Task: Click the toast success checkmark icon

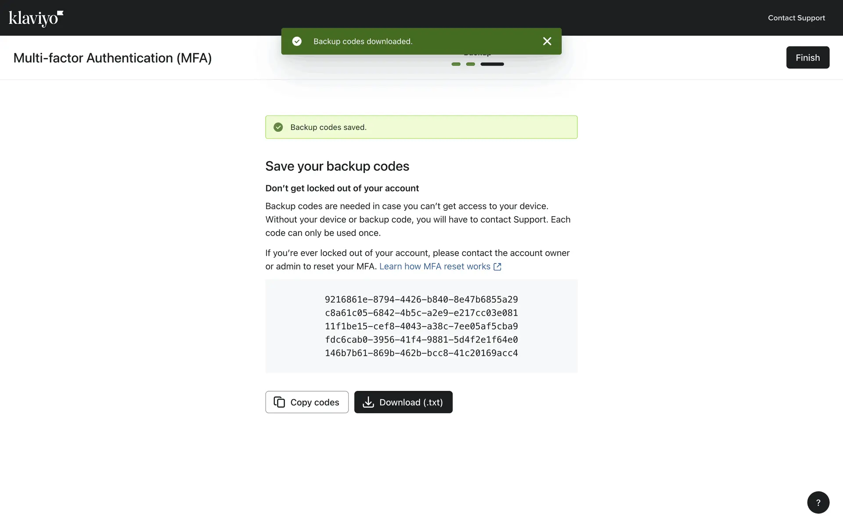Action: [x=297, y=41]
